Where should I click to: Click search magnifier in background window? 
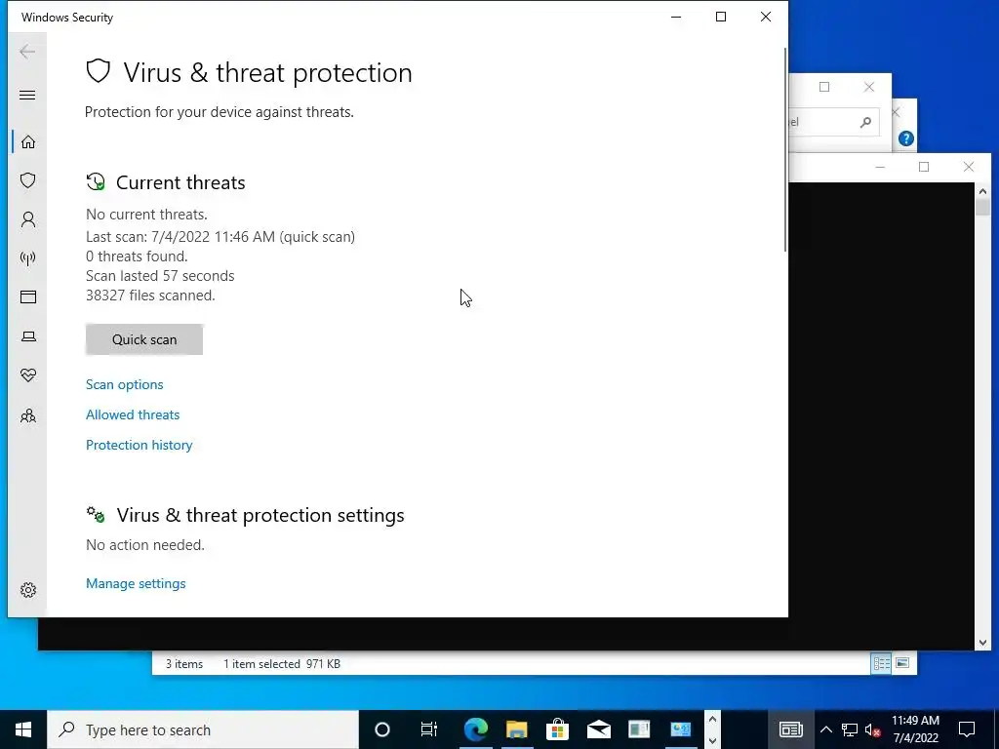pos(865,122)
